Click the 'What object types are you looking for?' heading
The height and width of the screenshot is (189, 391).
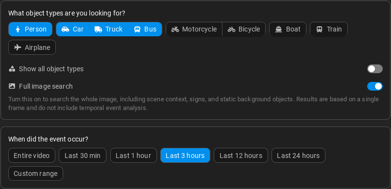point(67,13)
